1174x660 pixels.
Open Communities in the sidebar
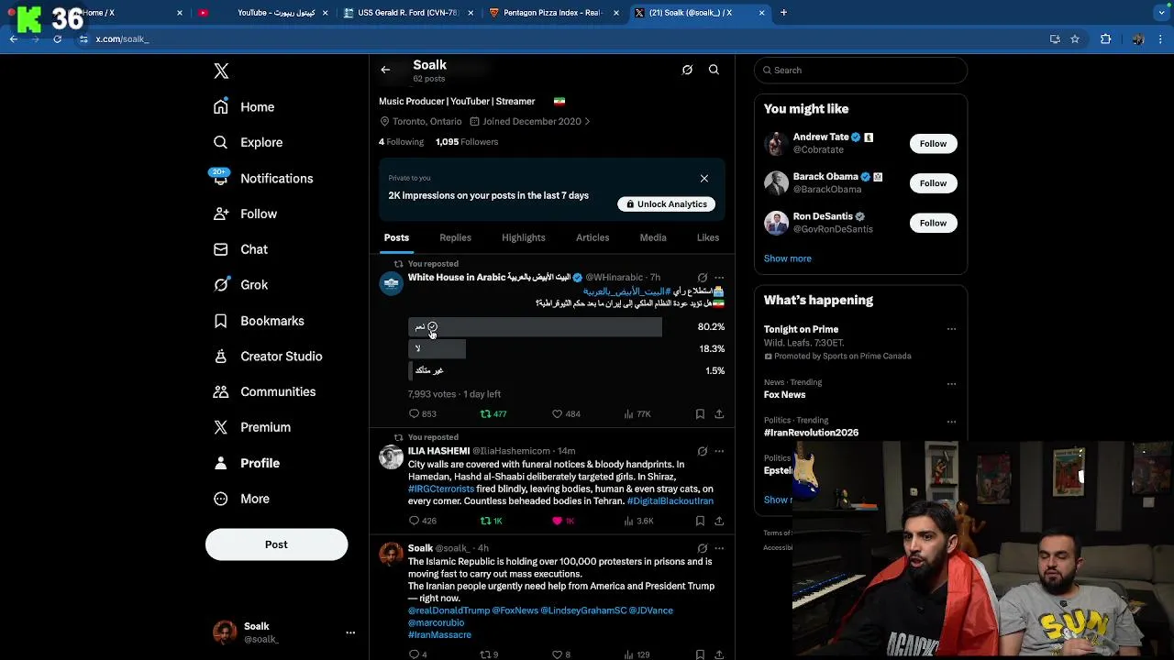264,391
